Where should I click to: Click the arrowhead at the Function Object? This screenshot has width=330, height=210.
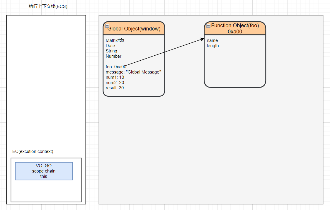point(202,39)
